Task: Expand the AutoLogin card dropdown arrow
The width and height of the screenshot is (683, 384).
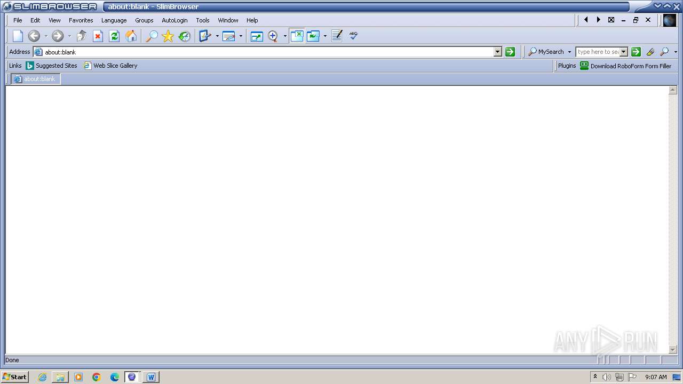Action: pyautogui.click(x=241, y=36)
